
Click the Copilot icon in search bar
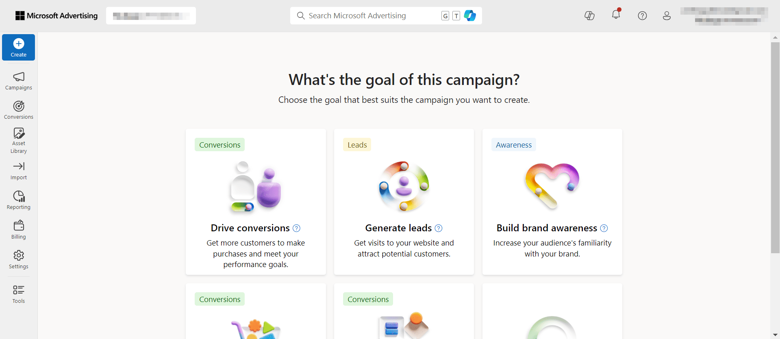470,15
